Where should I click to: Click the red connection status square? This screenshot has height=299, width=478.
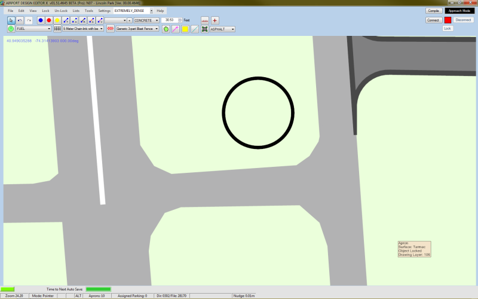448,20
